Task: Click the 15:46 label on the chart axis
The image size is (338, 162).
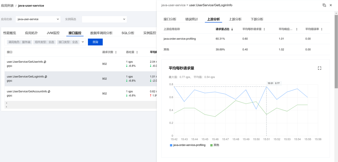Action: point(215,139)
